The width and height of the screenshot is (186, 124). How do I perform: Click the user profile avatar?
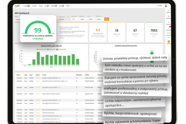click(x=166, y=6)
